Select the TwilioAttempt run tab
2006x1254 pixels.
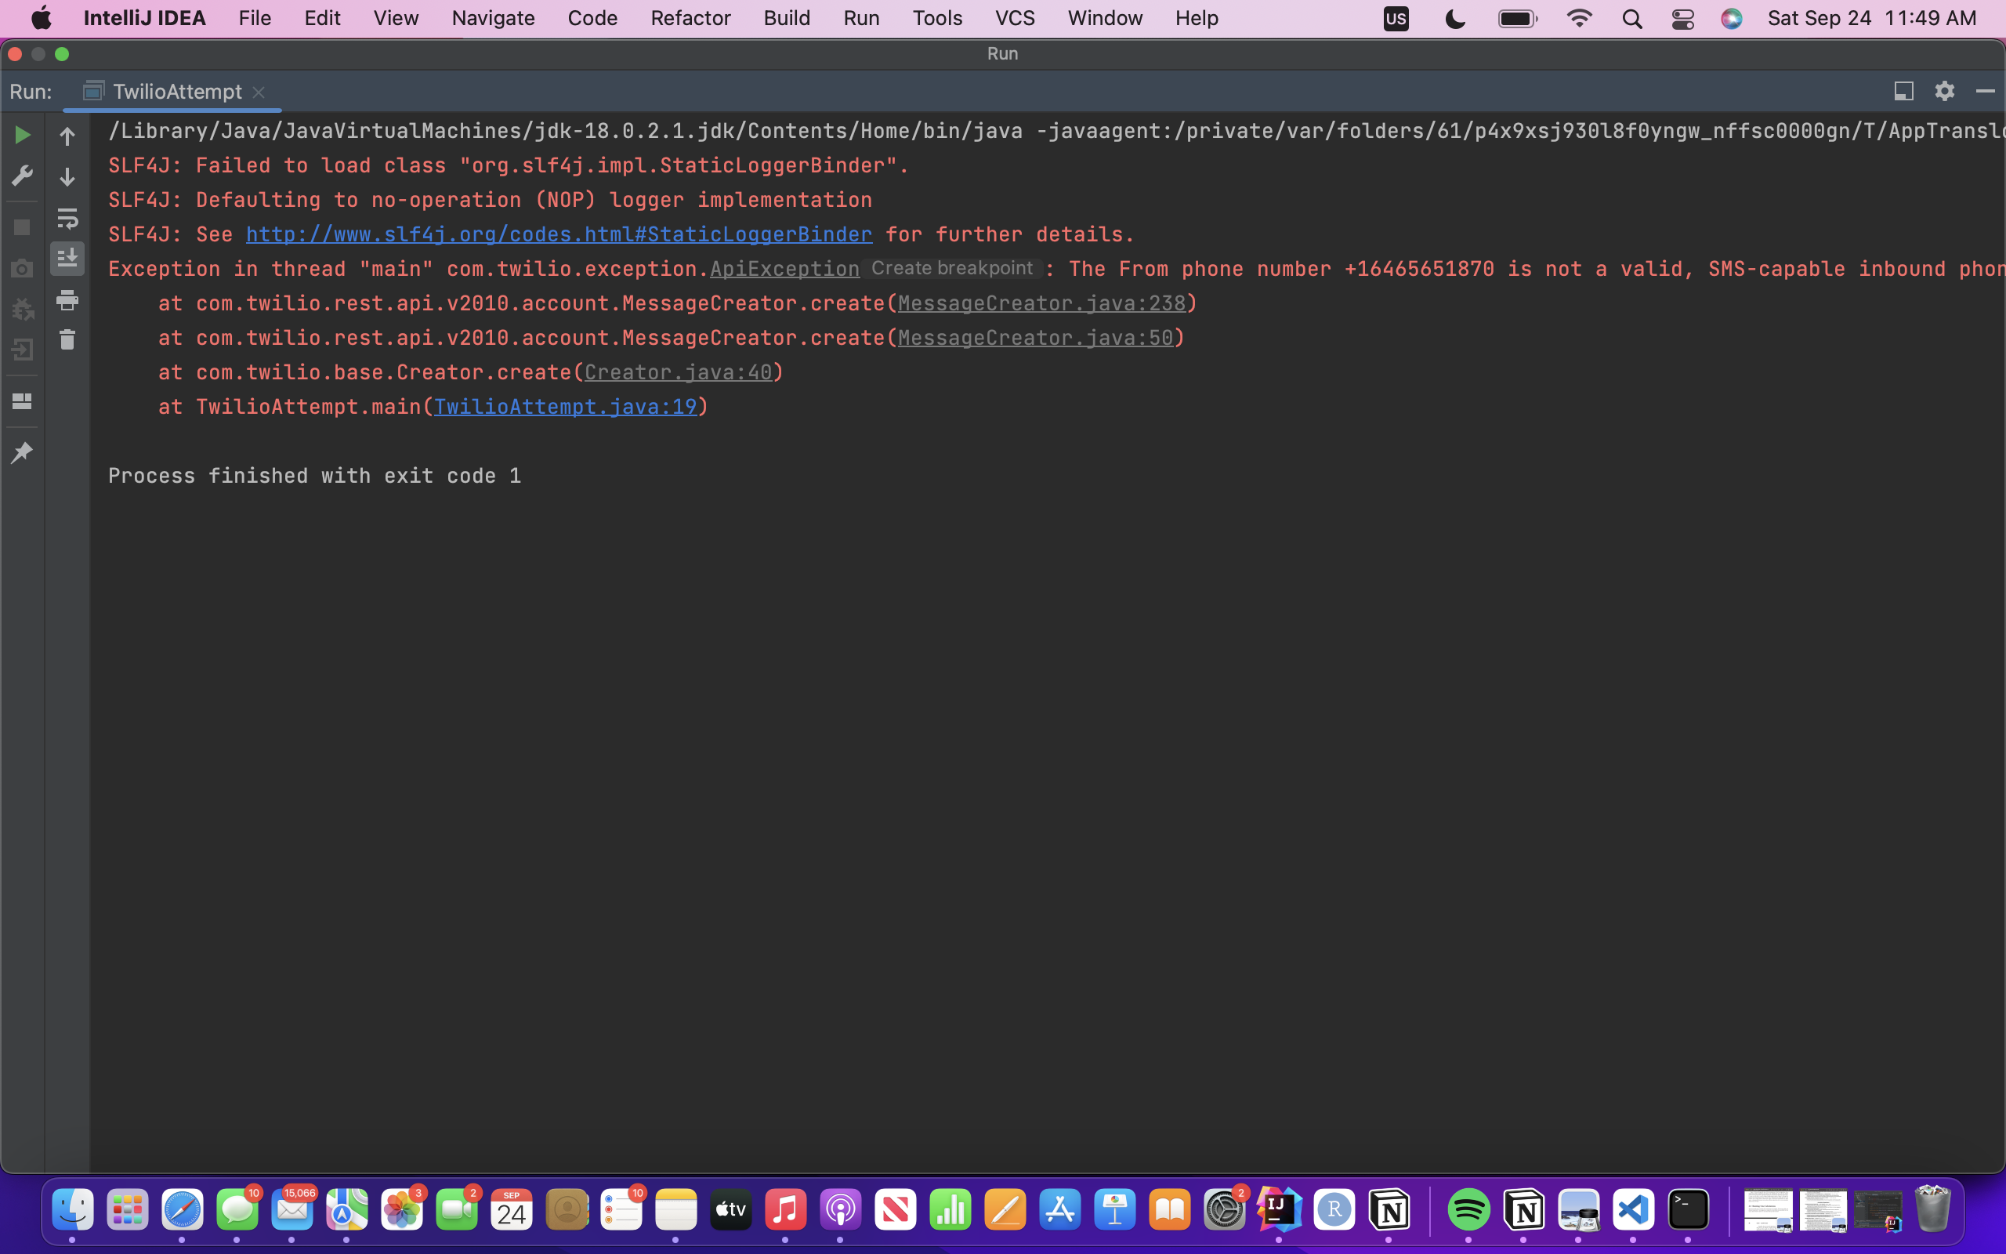(x=176, y=91)
